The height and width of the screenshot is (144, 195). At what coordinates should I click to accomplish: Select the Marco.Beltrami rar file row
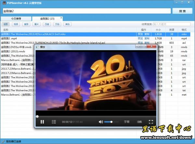click(x=17, y=60)
